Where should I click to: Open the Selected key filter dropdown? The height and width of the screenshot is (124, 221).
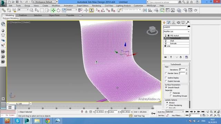pos(175,112)
